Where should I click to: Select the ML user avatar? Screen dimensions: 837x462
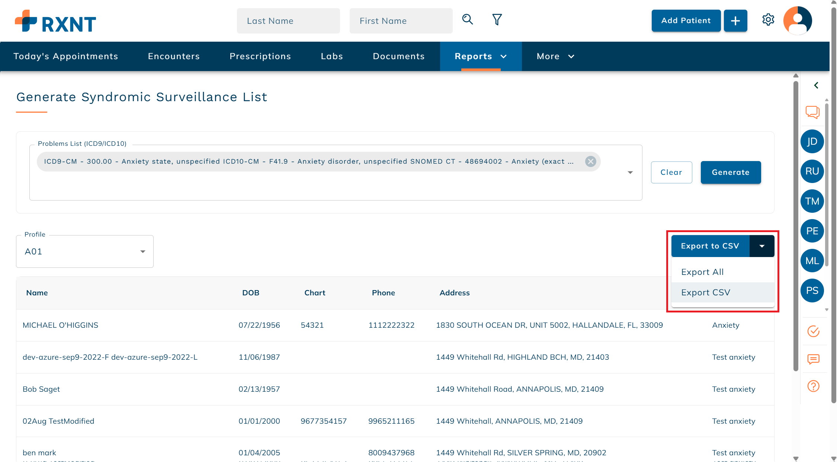(812, 261)
